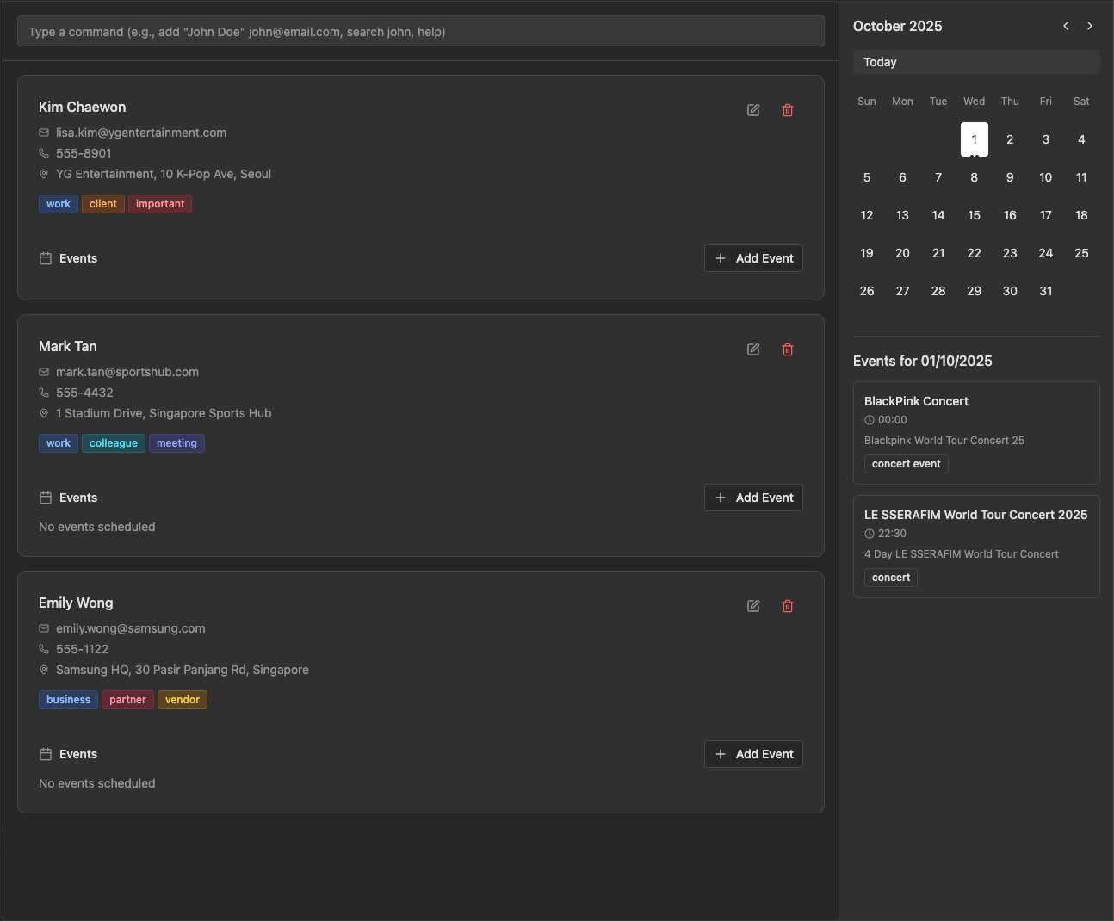Pick October 31 in calendar grid
1114x921 pixels.
coord(1045,291)
